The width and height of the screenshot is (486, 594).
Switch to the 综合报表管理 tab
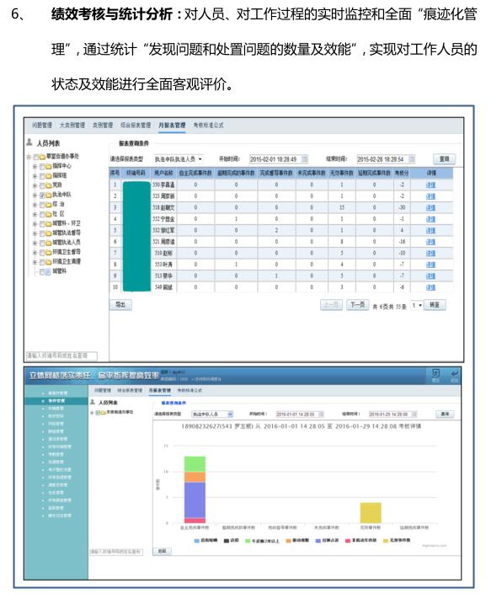[x=136, y=125]
